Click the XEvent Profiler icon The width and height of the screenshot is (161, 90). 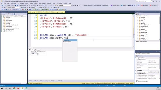(x=5, y=31)
